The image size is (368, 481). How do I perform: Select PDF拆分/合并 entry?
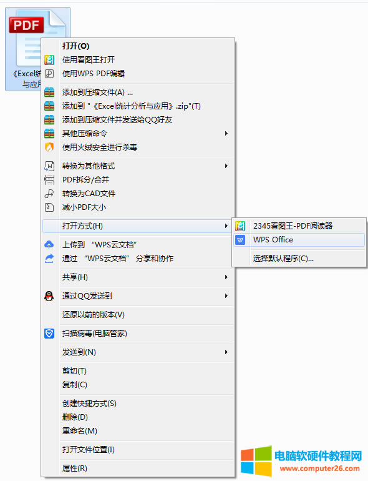(x=138, y=180)
